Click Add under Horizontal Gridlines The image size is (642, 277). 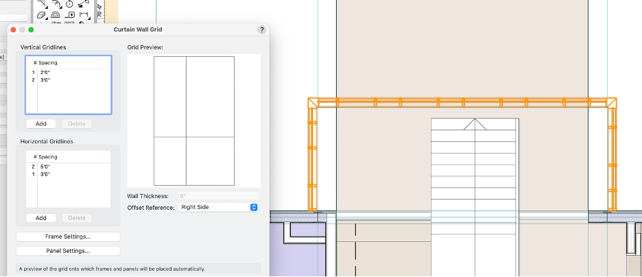[41, 218]
